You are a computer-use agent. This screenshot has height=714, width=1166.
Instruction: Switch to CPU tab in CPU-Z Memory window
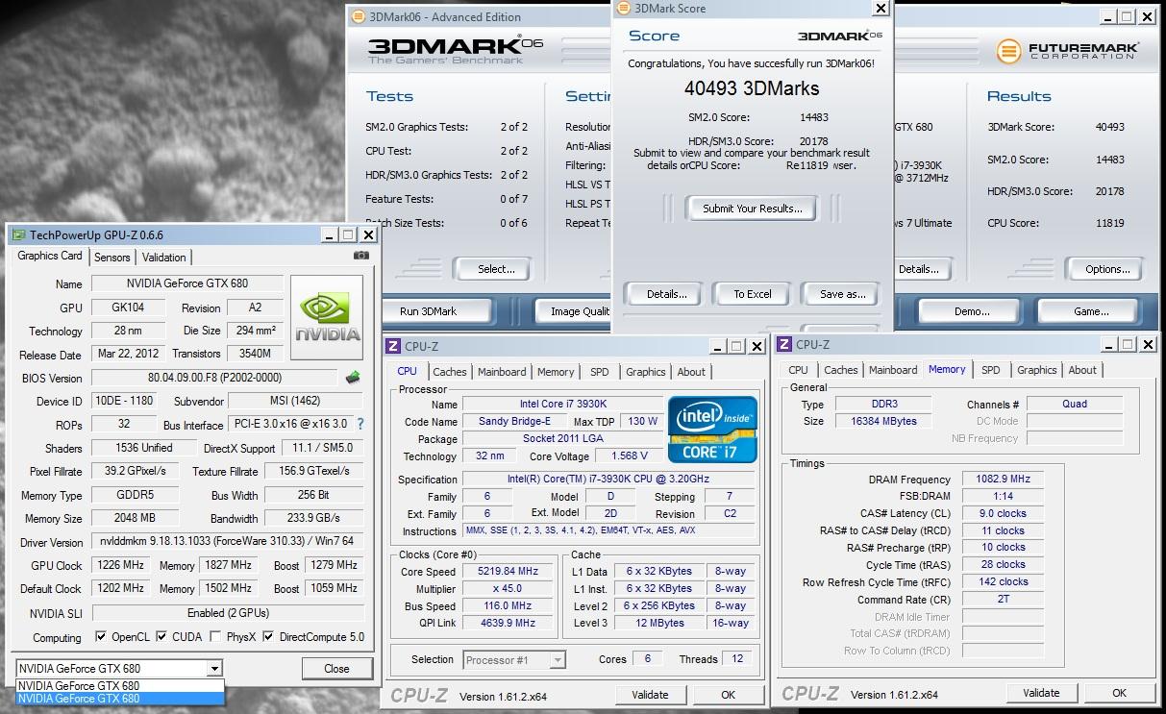(798, 370)
